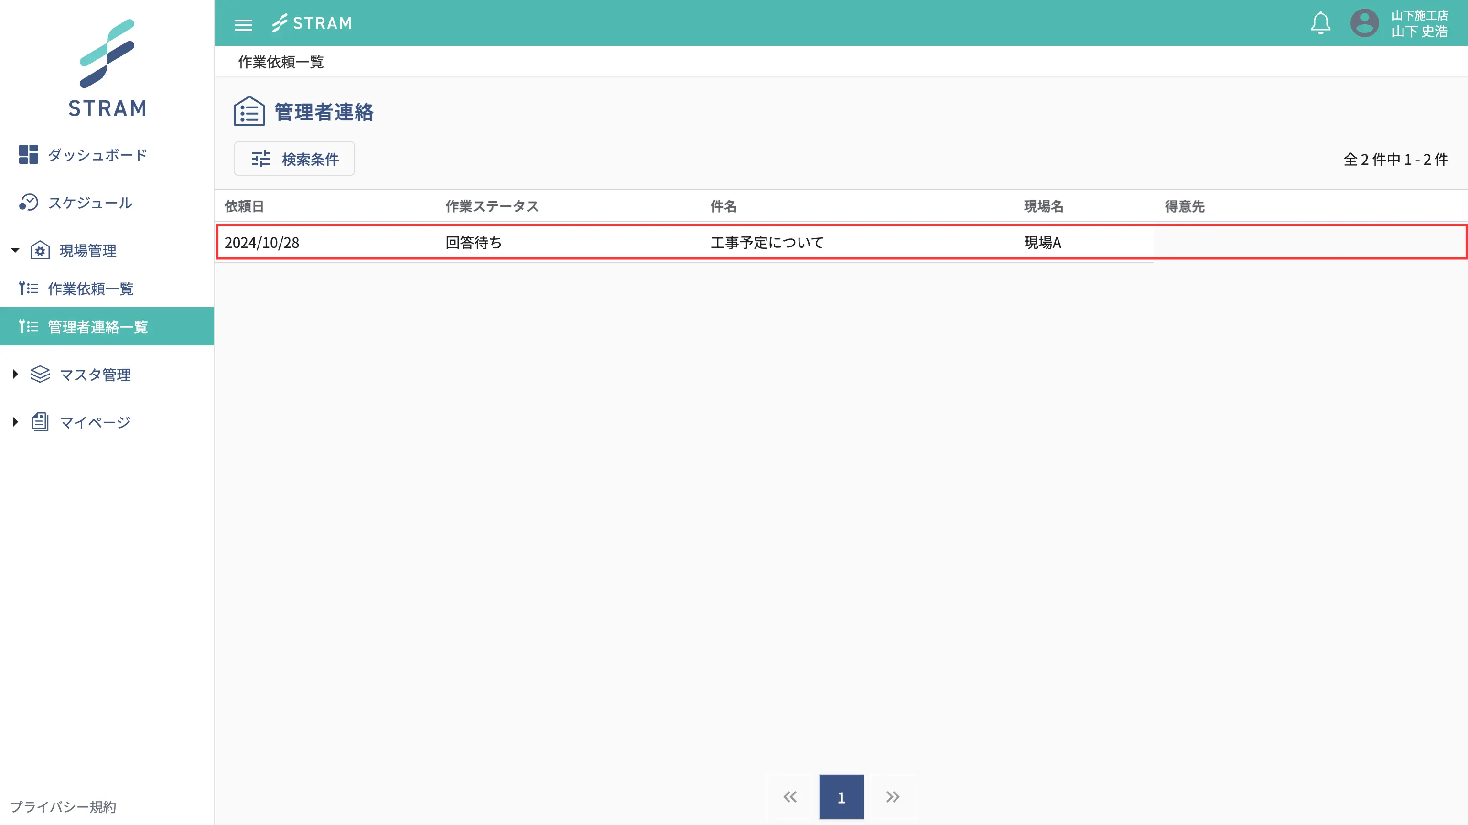1468x825 pixels.
Task: Select 管理者連絡一覧 menu item
Action: point(97,326)
